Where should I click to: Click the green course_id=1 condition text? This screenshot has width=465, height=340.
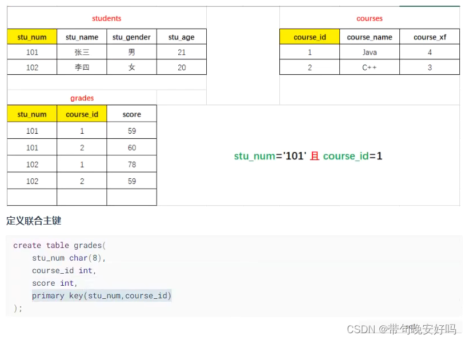coord(352,156)
